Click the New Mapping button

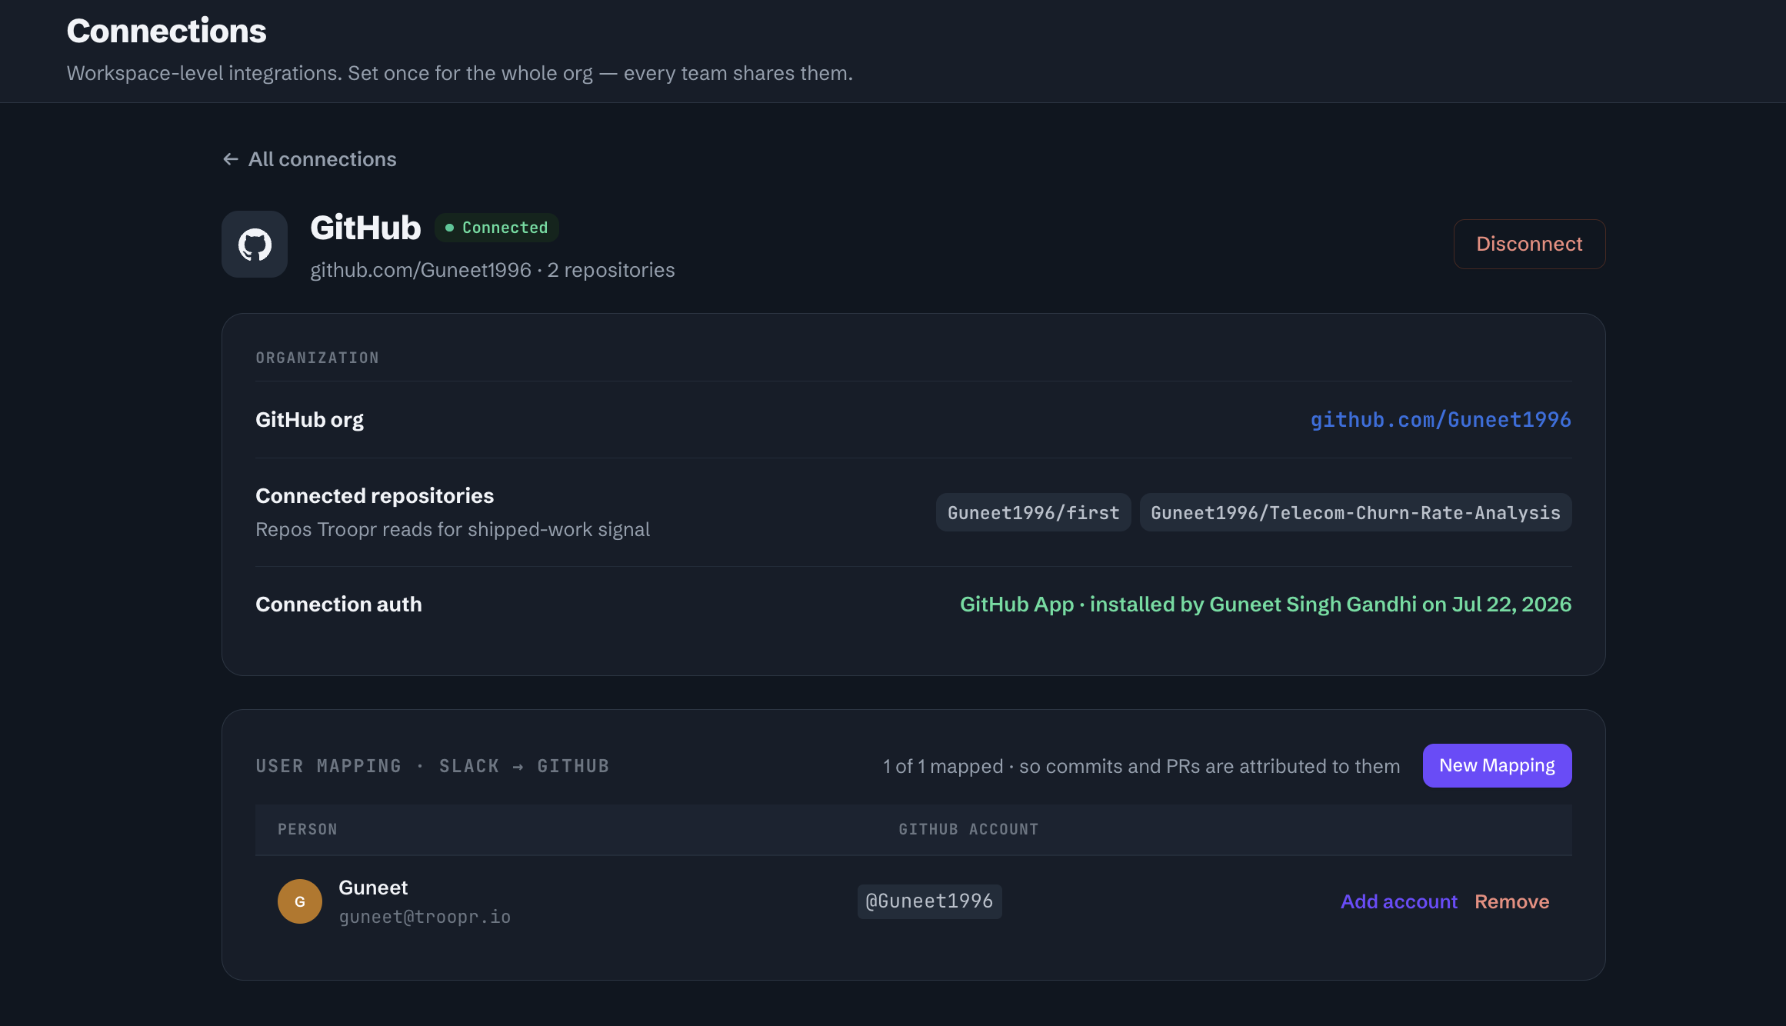tap(1497, 765)
